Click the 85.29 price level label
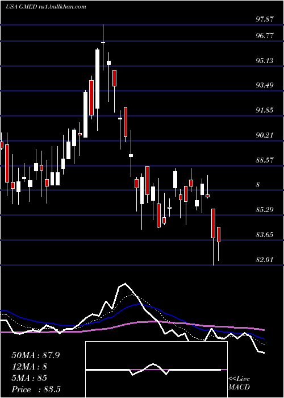The height and width of the screenshot is (398, 284). point(265,210)
